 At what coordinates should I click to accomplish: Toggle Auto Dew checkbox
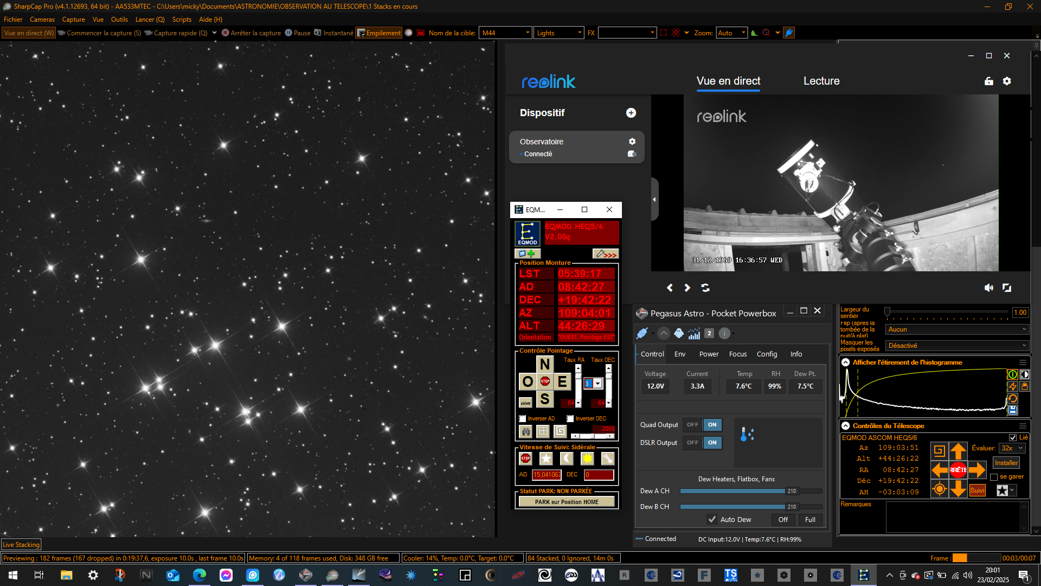point(712,519)
